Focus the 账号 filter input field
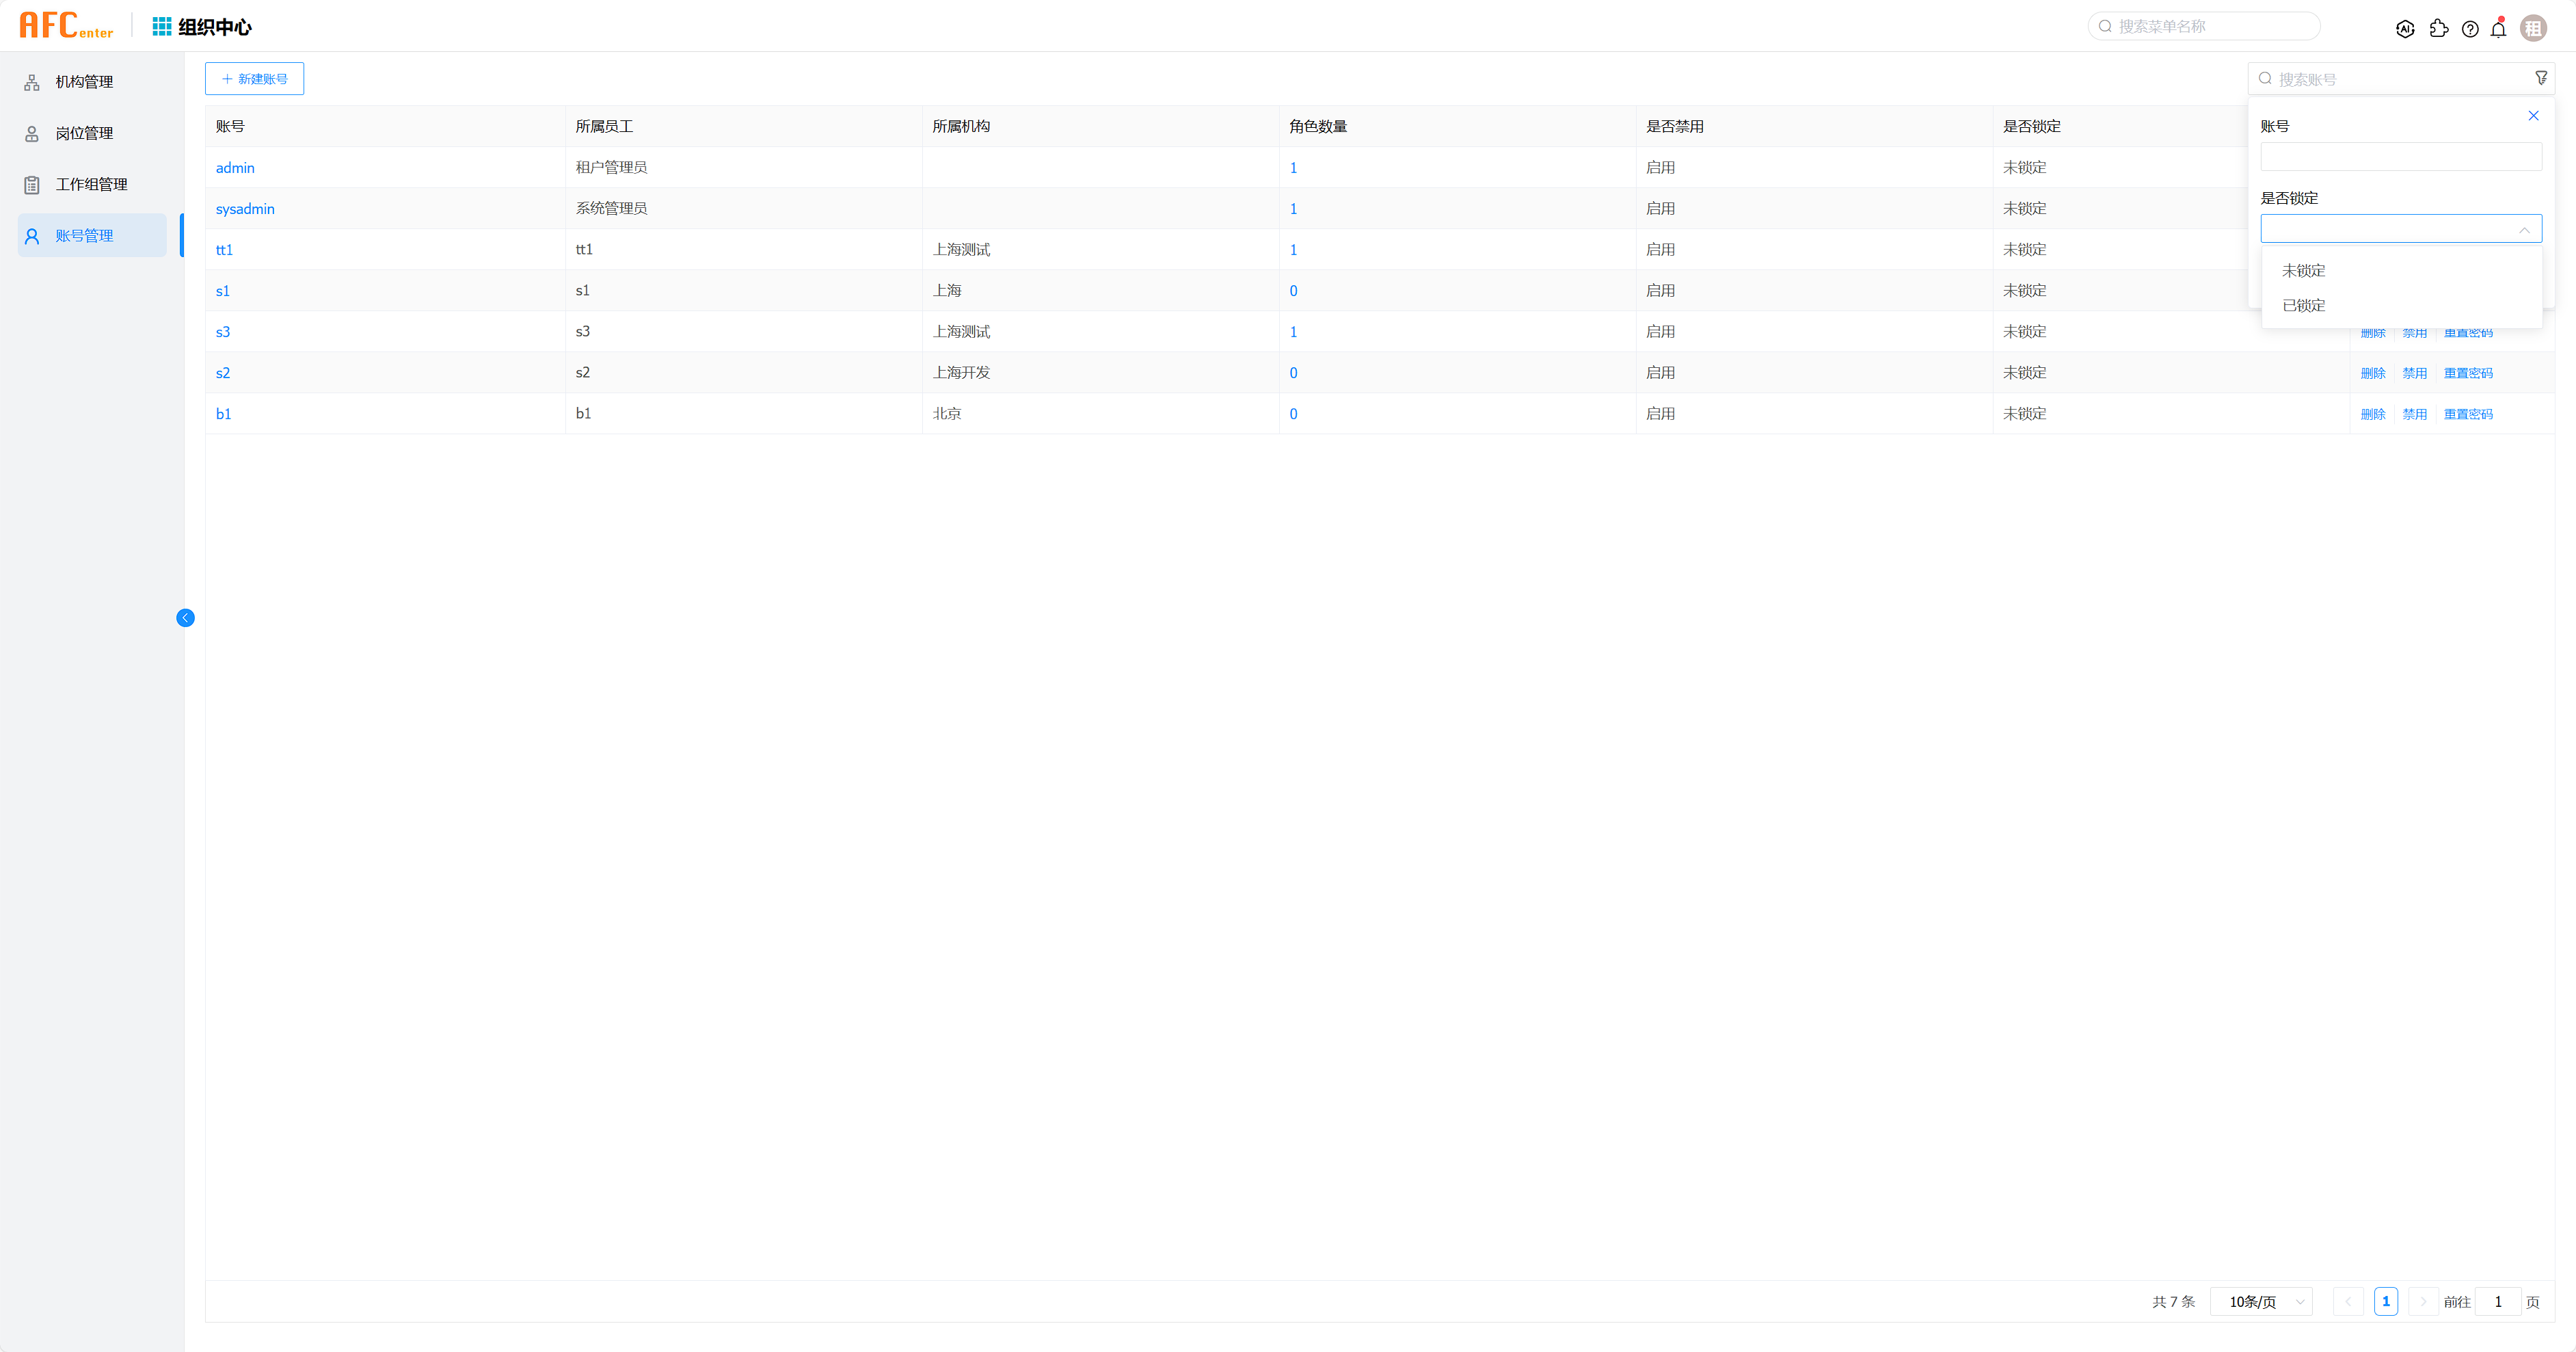 coord(2400,157)
